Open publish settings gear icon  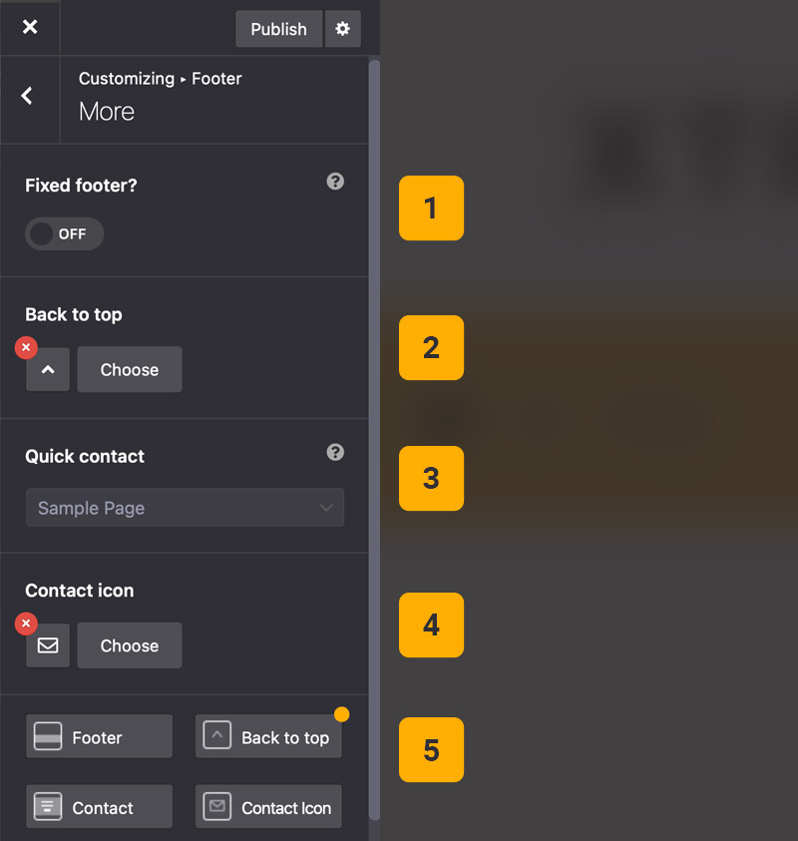tap(342, 29)
